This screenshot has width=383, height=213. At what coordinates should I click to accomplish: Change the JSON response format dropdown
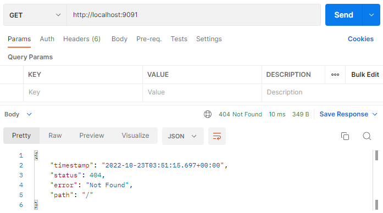point(182,136)
